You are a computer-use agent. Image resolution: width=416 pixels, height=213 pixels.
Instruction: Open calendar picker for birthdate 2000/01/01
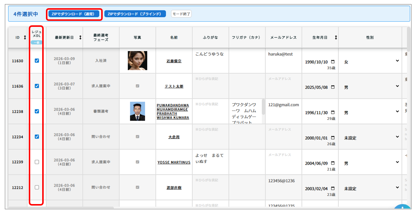pos(333,138)
